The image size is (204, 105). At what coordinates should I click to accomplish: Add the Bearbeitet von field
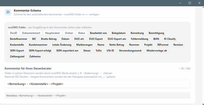98,33
